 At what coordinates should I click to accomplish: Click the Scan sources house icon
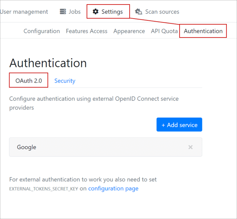(139, 12)
